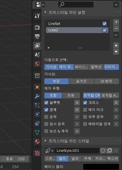Switch to the 스트... line style tab
Viewport: 122px width, 170px height.
pos(50,159)
